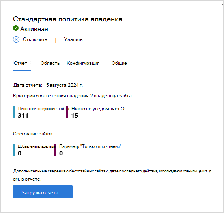Click the purple bar beside Никто не уведомляет
This screenshot has height=213, width=224.
(x=67, y=112)
